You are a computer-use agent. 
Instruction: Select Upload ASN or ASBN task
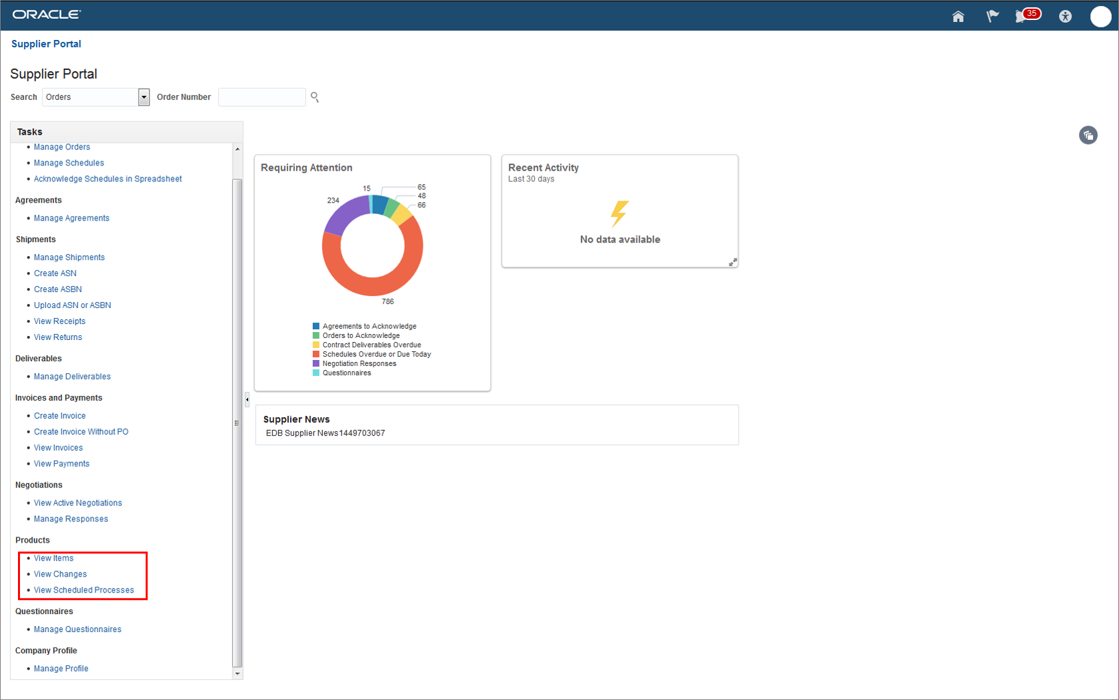(x=72, y=305)
